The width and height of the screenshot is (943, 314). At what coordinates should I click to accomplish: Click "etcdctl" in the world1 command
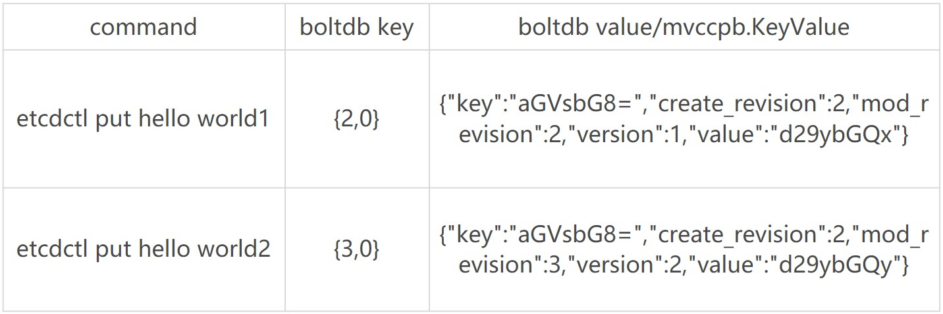click(x=51, y=119)
